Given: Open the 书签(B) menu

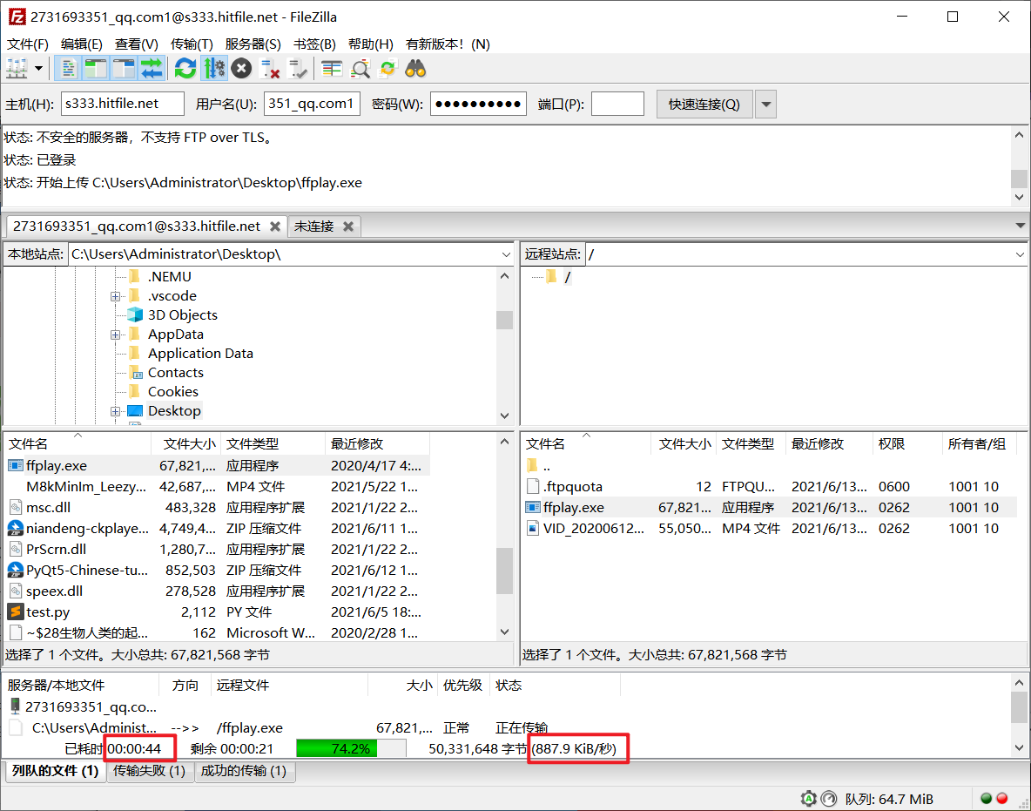Looking at the screenshot, I should tap(314, 44).
